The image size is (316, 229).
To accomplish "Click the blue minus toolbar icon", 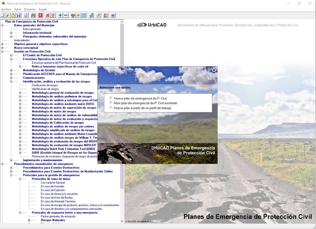I will (66, 15).
